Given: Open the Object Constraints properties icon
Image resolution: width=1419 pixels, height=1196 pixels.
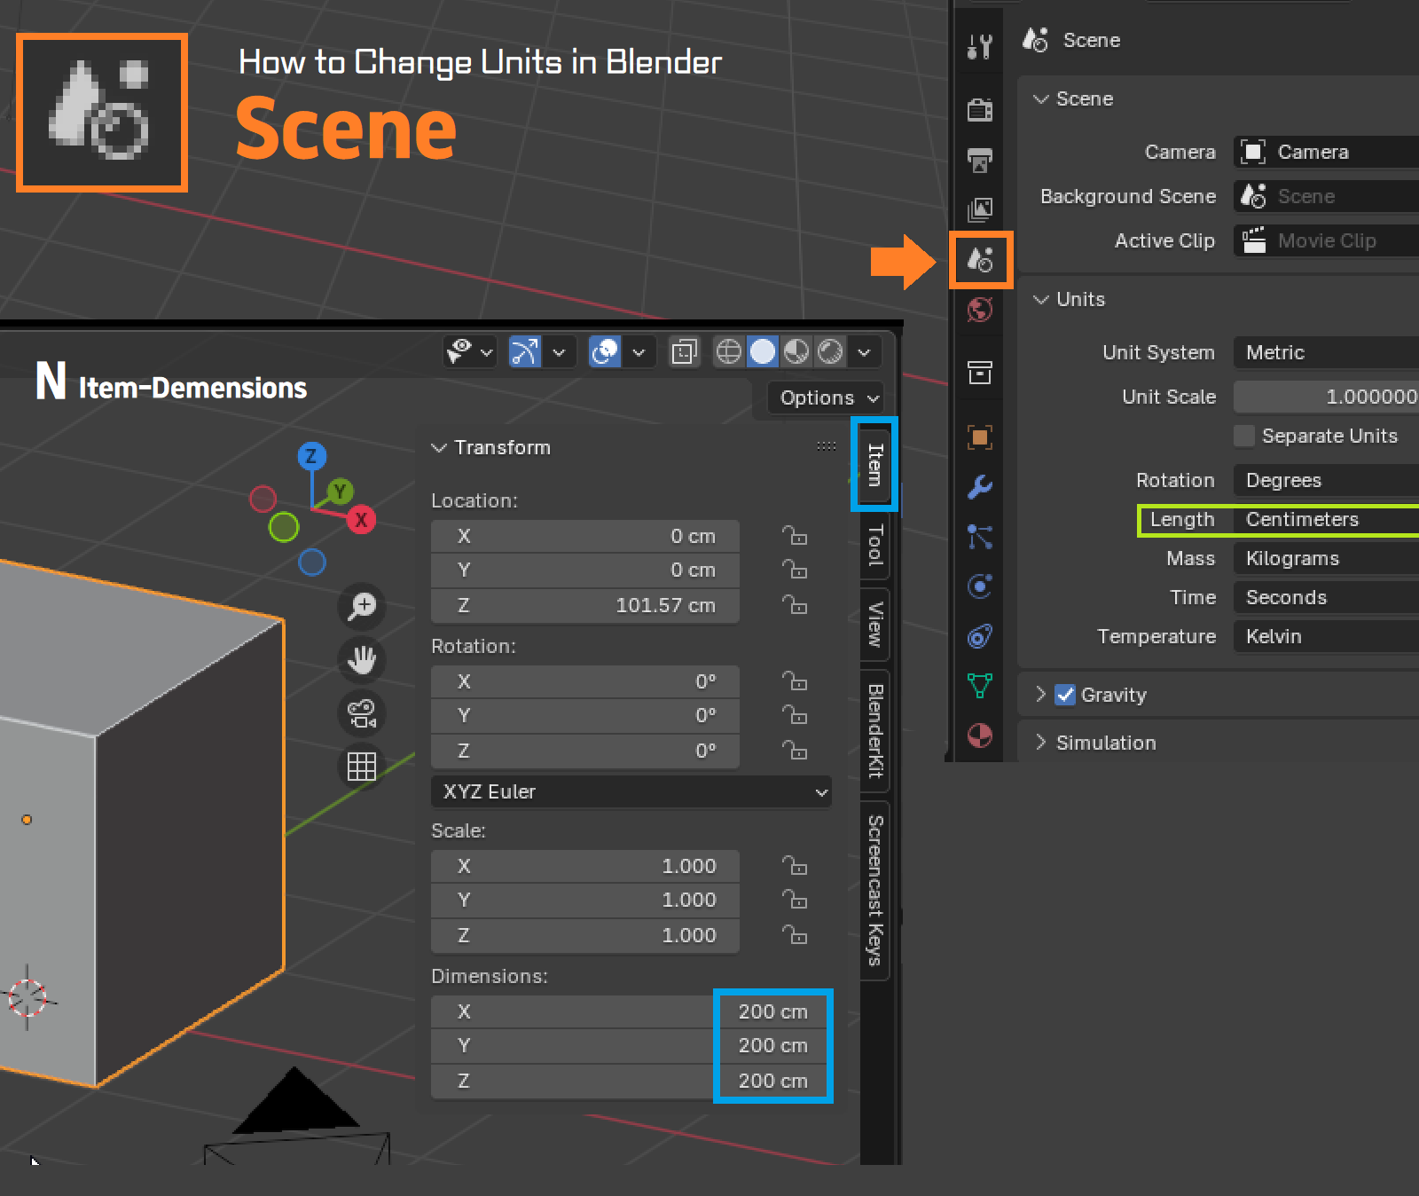Looking at the screenshot, I should pos(979,635).
